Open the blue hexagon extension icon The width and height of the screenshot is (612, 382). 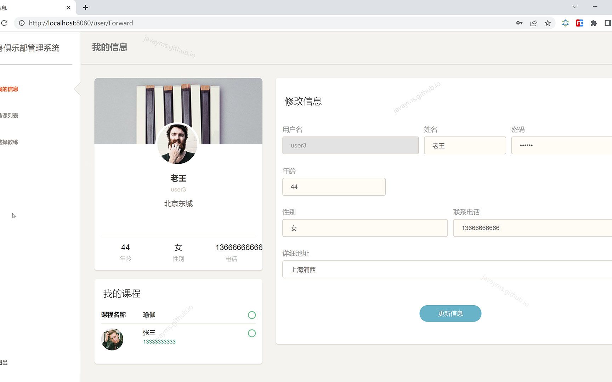565,23
